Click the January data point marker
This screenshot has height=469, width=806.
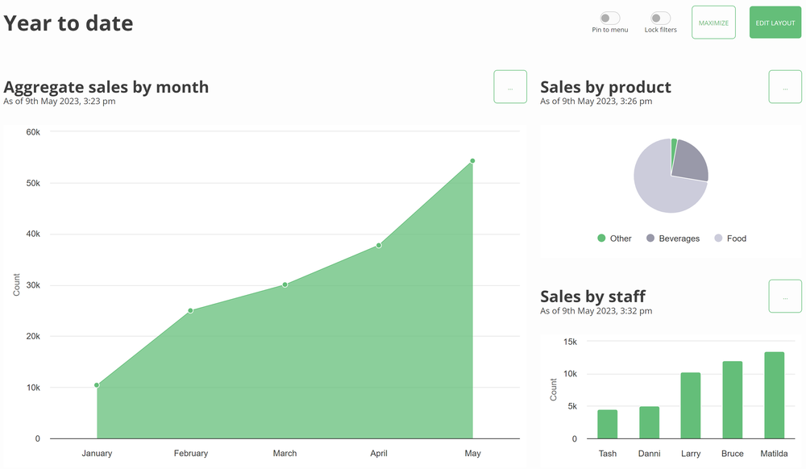[x=97, y=385]
